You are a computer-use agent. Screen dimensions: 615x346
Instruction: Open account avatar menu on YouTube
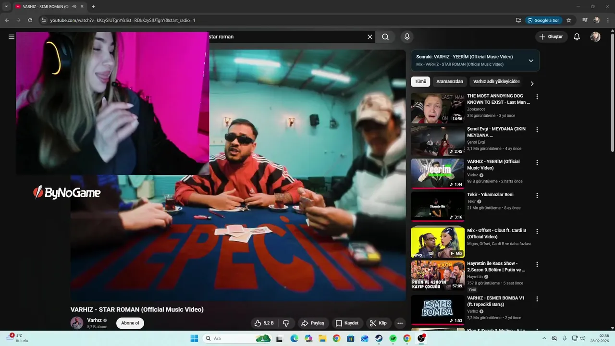click(x=595, y=37)
